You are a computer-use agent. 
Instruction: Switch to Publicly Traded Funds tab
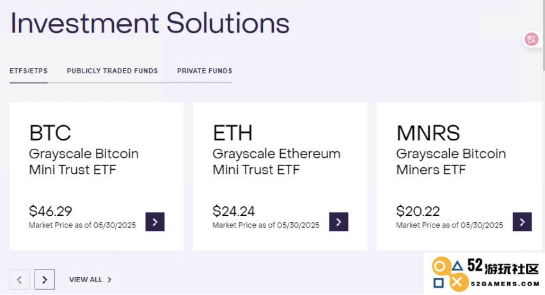coord(113,71)
